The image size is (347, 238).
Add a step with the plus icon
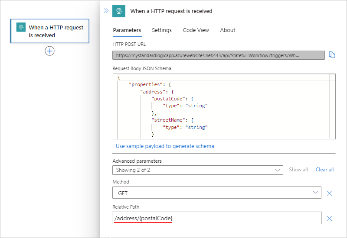coord(50,51)
